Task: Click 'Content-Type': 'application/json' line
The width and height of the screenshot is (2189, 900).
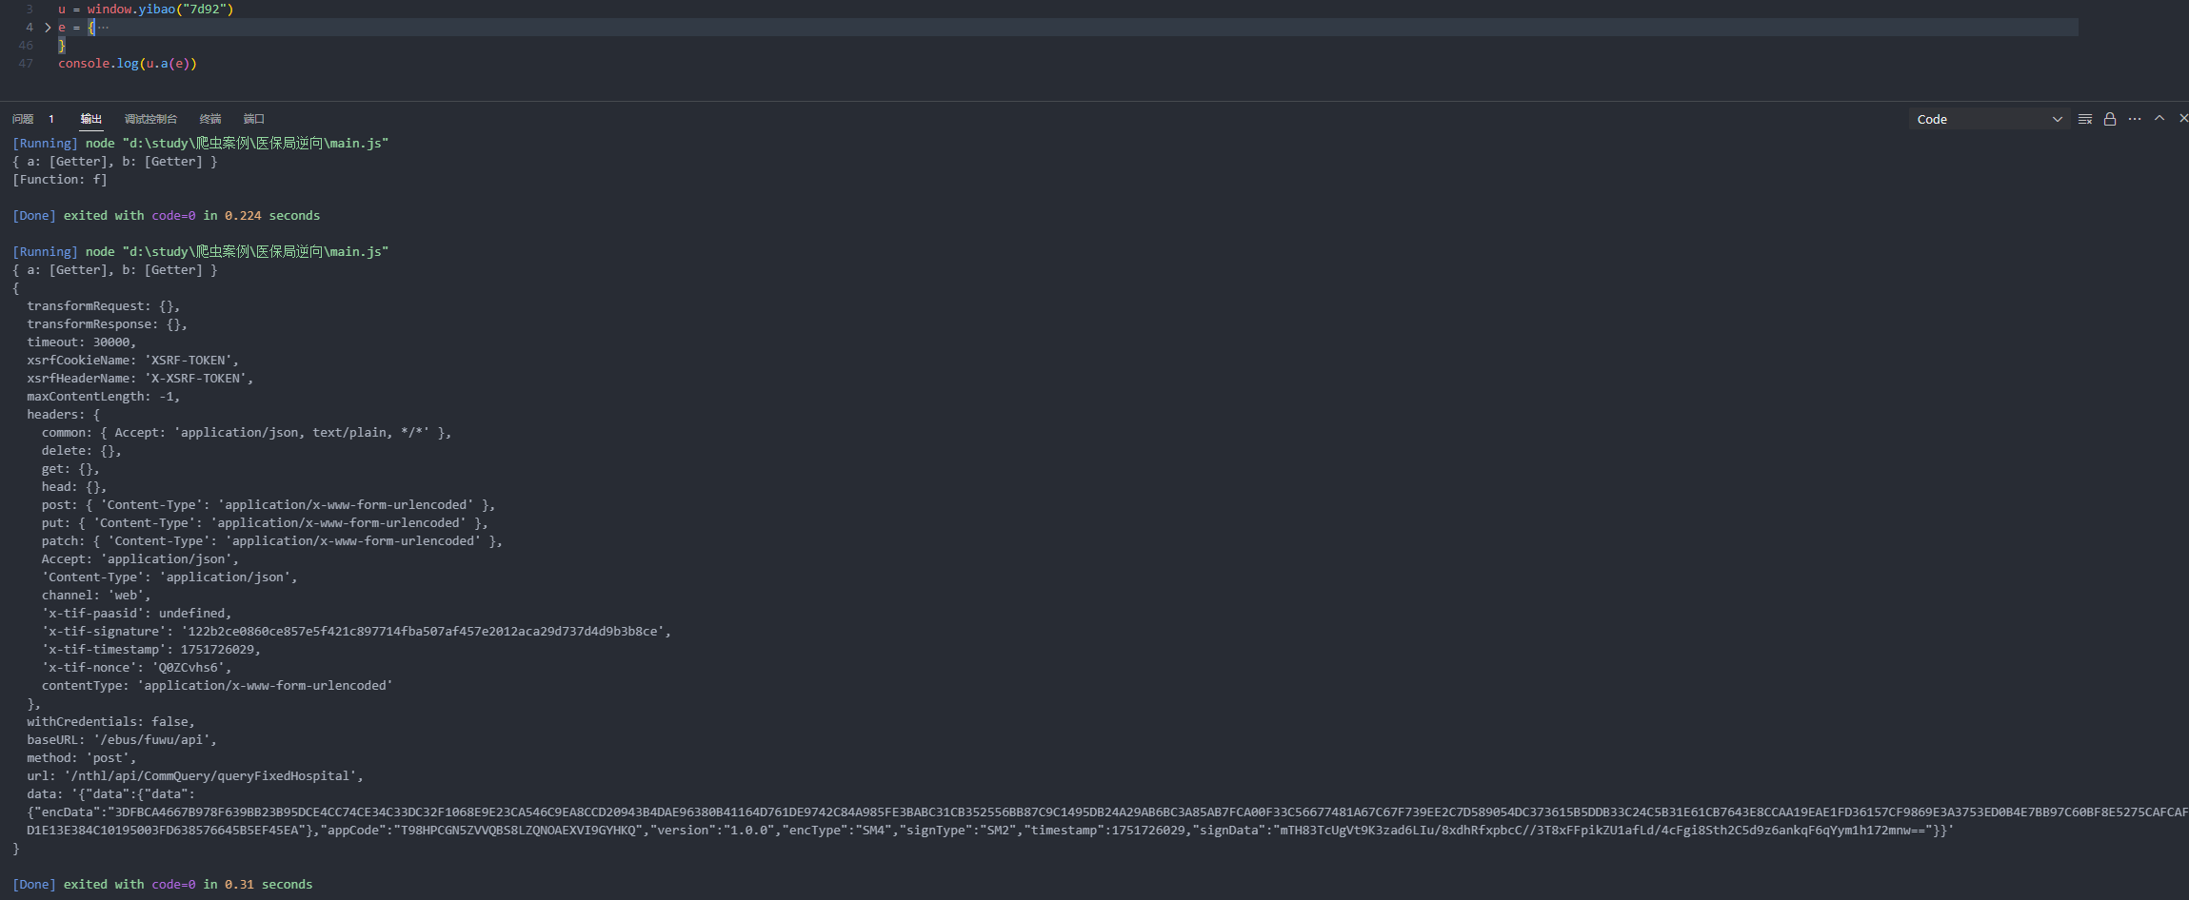Action: (x=169, y=577)
